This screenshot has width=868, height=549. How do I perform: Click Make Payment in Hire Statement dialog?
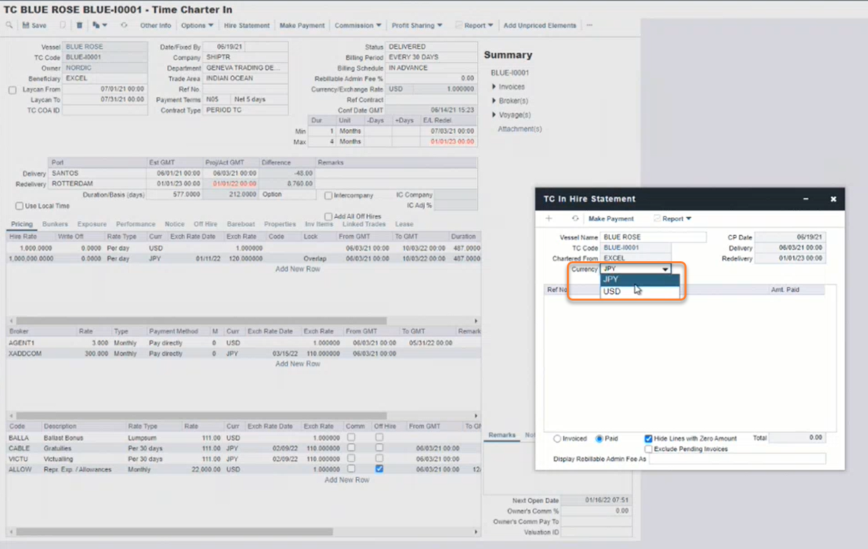tap(611, 219)
